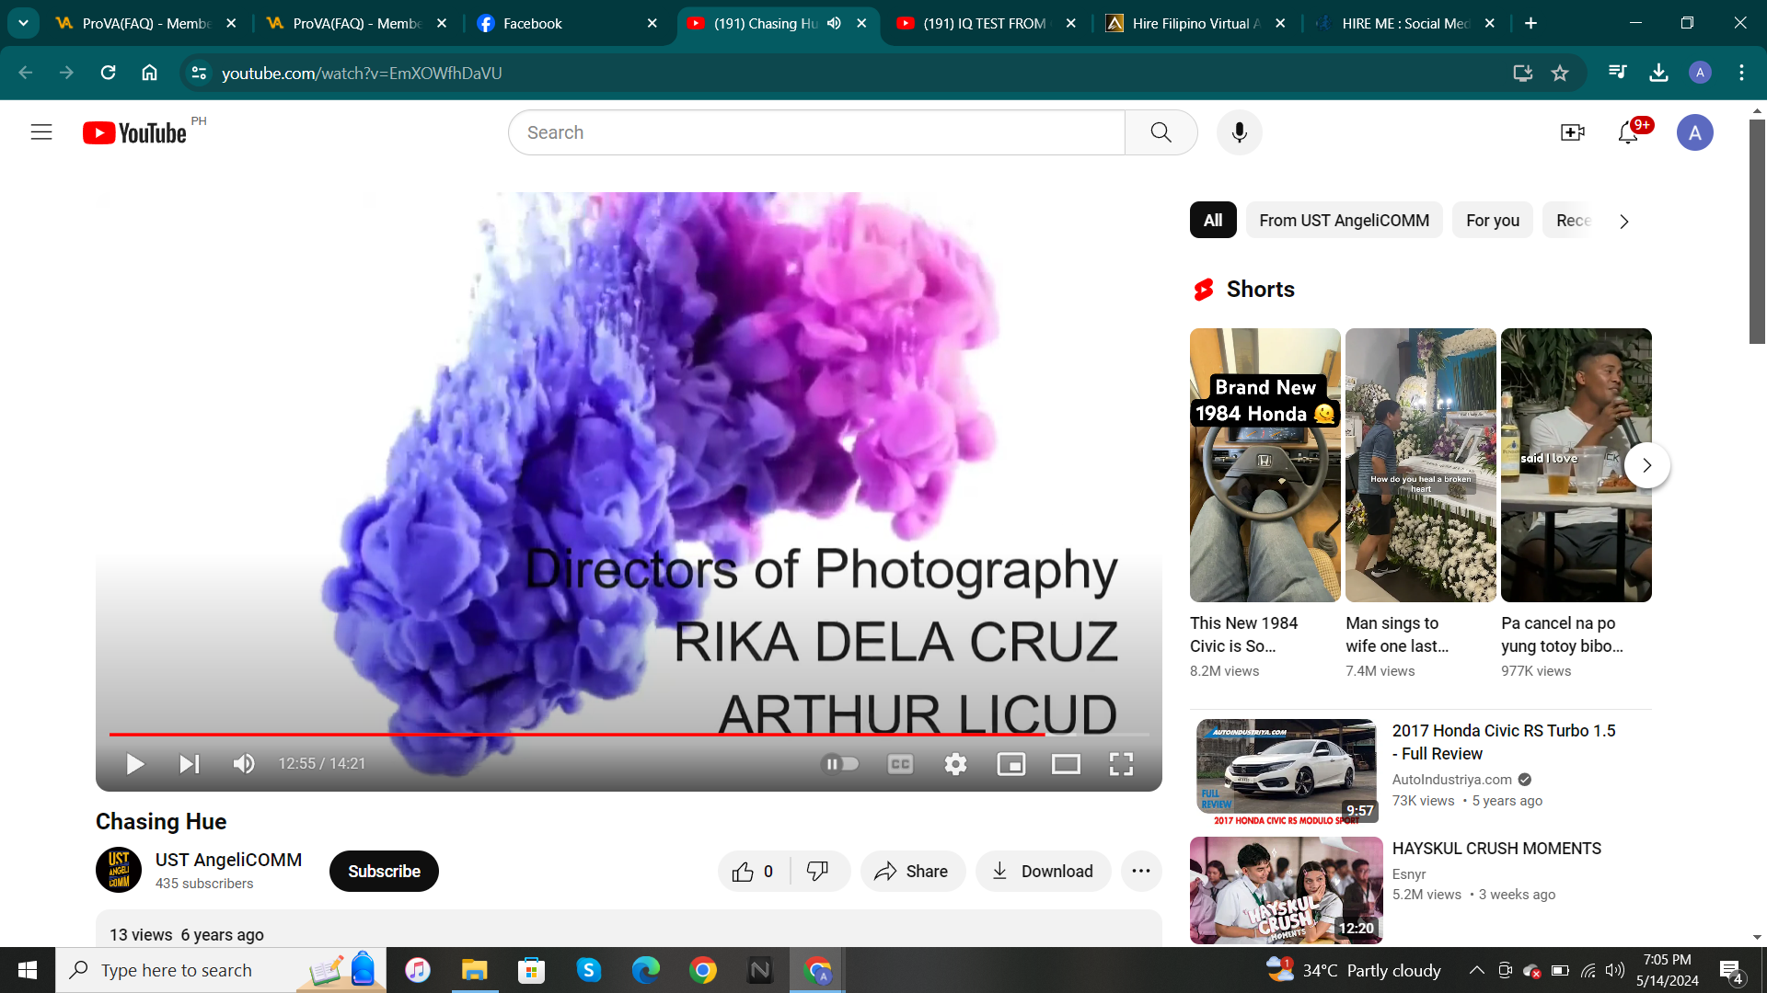Dislike the video
The width and height of the screenshot is (1767, 993).
(817, 871)
